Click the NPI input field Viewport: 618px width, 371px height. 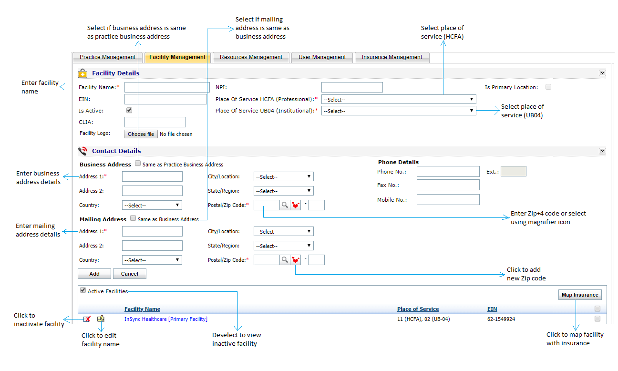[352, 87]
